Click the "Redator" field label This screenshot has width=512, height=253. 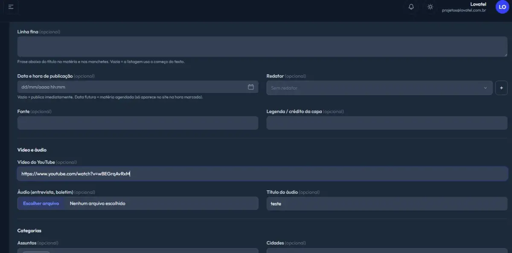click(x=275, y=76)
